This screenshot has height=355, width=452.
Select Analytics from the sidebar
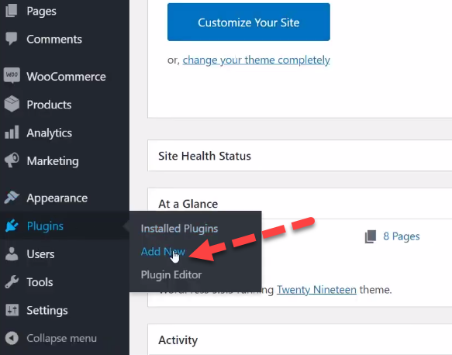(50, 133)
